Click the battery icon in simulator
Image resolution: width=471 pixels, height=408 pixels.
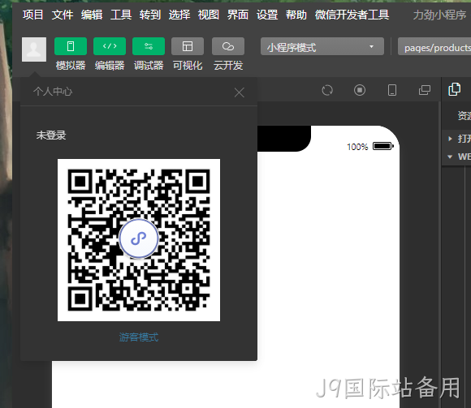(383, 146)
